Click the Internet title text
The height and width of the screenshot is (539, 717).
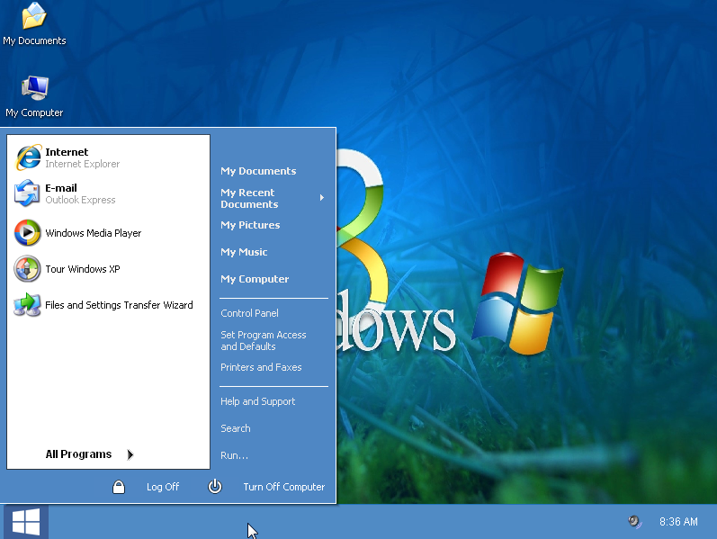tap(67, 152)
